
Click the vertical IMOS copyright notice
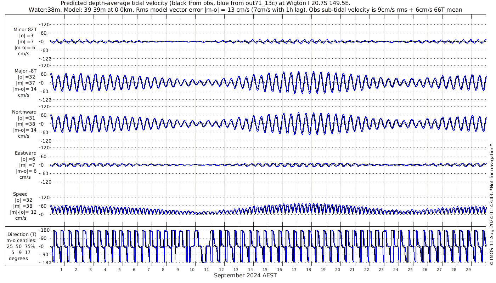coord(491,204)
